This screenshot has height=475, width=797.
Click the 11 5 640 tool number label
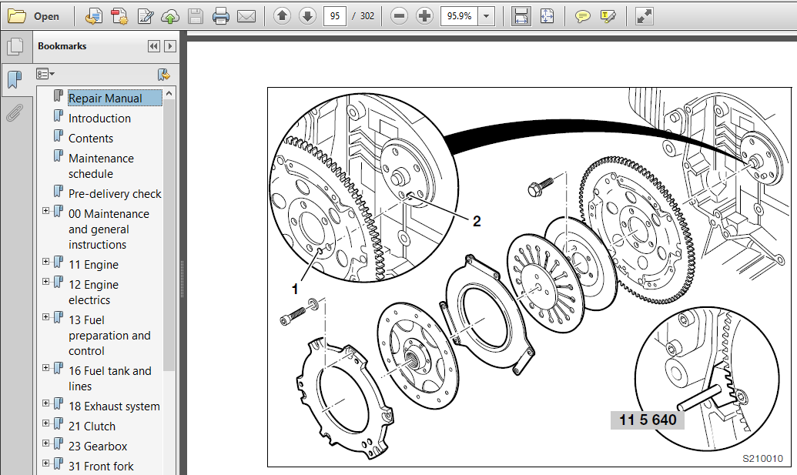pyautogui.click(x=648, y=420)
